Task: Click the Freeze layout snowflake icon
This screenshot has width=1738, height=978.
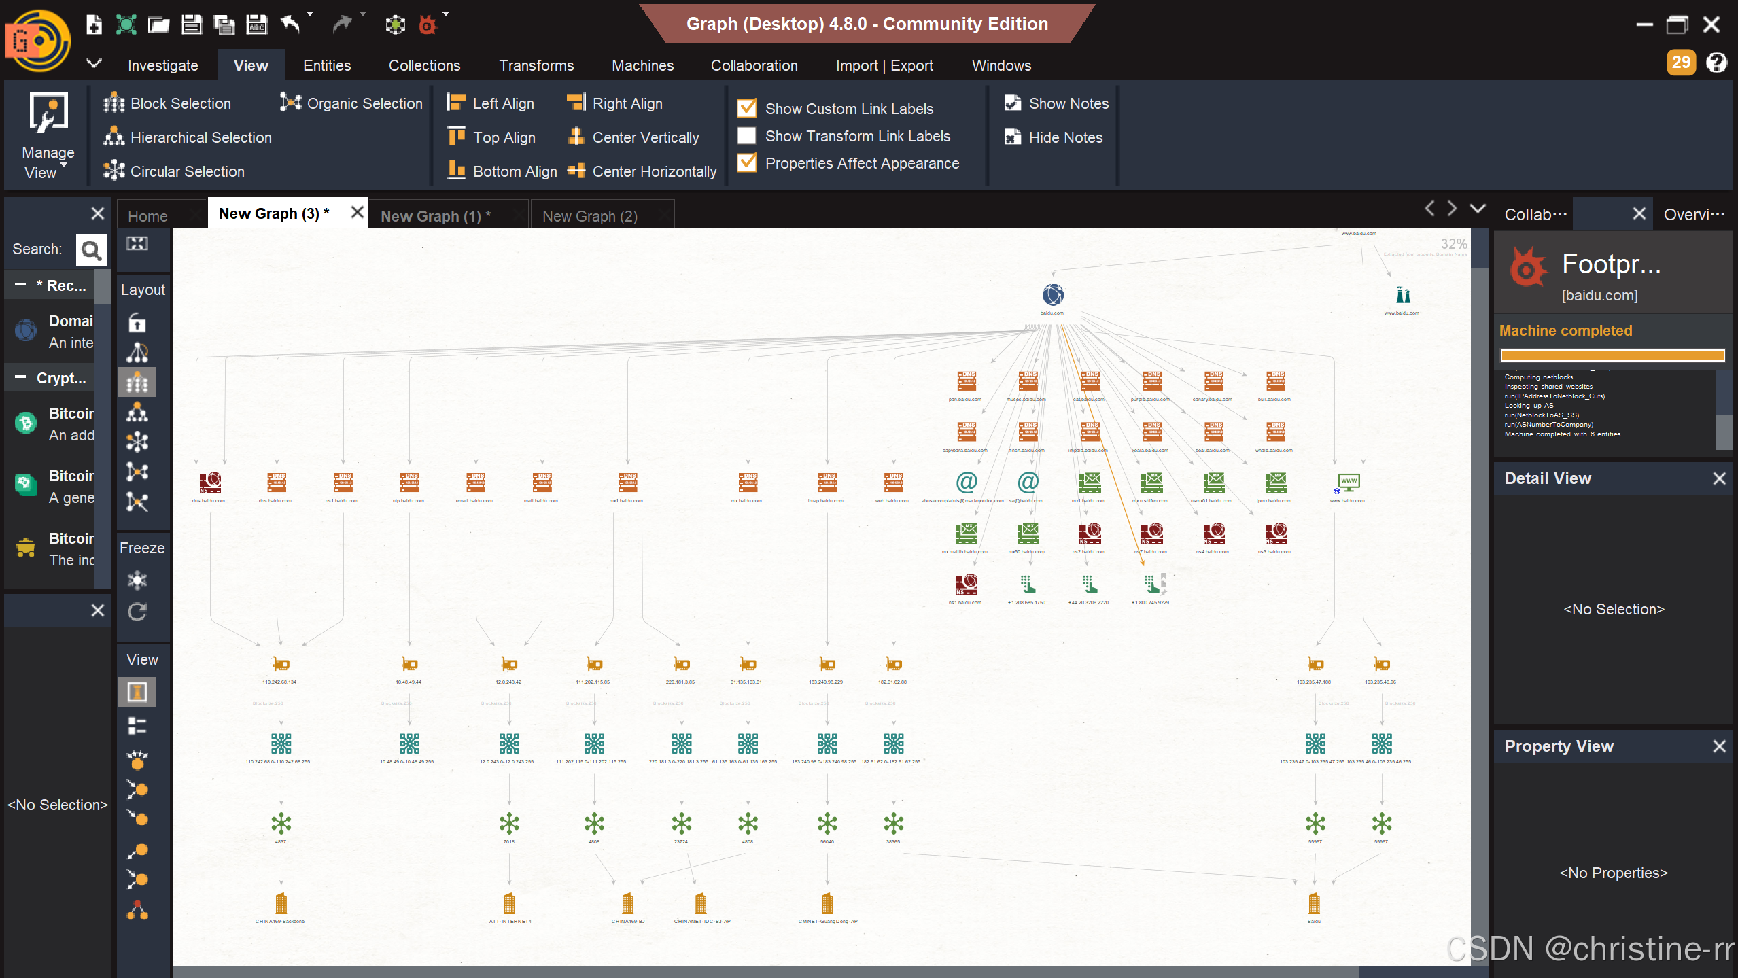Action: click(137, 580)
